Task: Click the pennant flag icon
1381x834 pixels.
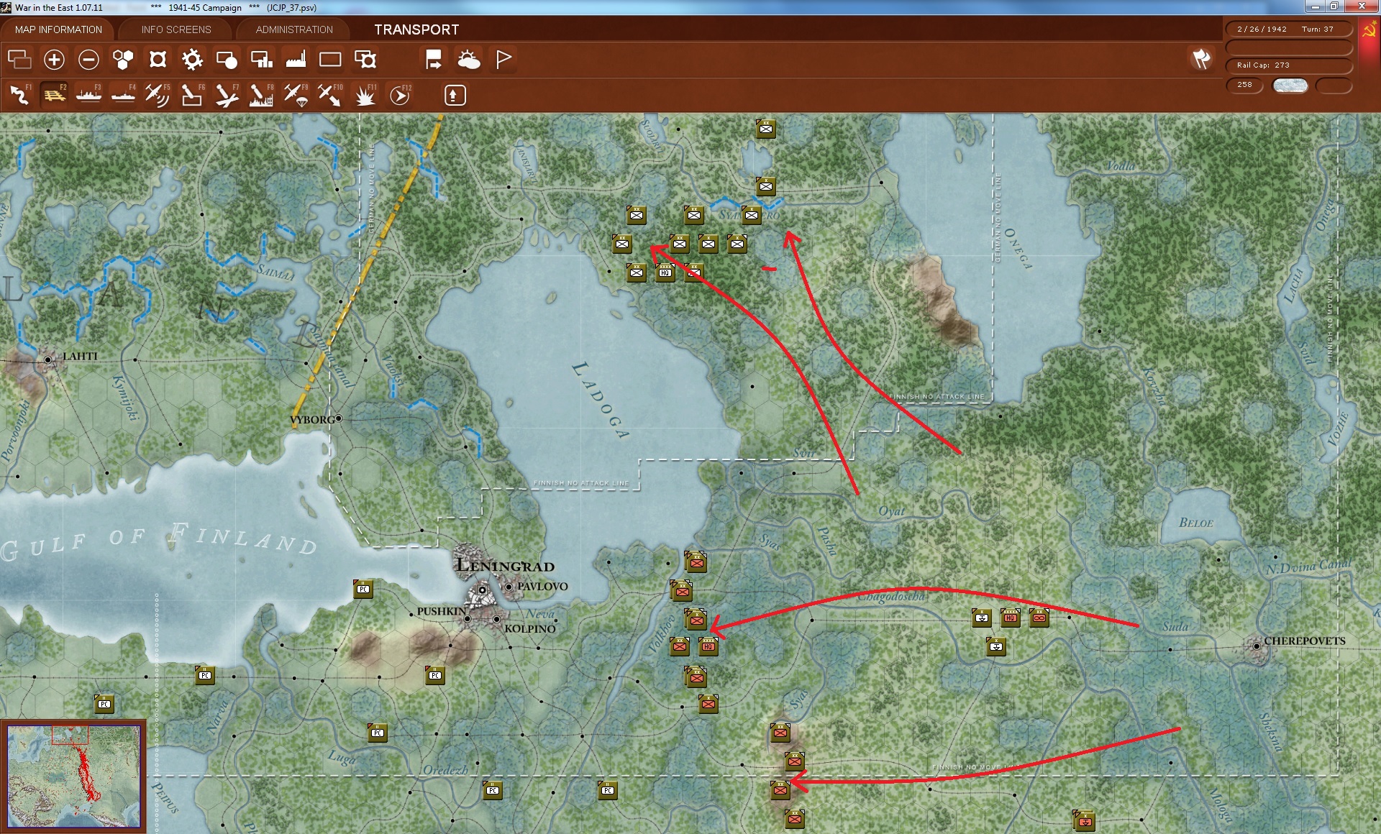Action: [x=503, y=59]
